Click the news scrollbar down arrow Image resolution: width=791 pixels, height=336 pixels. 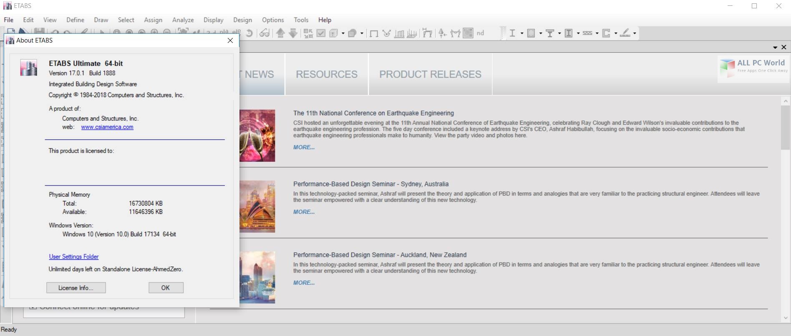785,318
